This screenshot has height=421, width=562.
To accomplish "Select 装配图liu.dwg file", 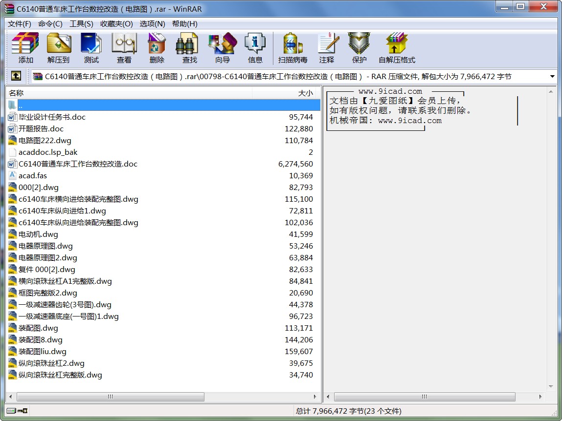I will (42, 352).
